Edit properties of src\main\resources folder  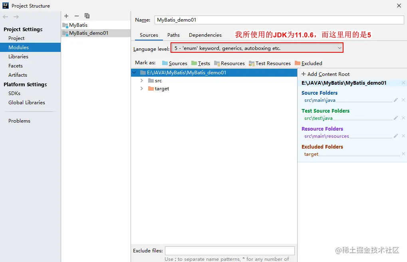[395, 136]
